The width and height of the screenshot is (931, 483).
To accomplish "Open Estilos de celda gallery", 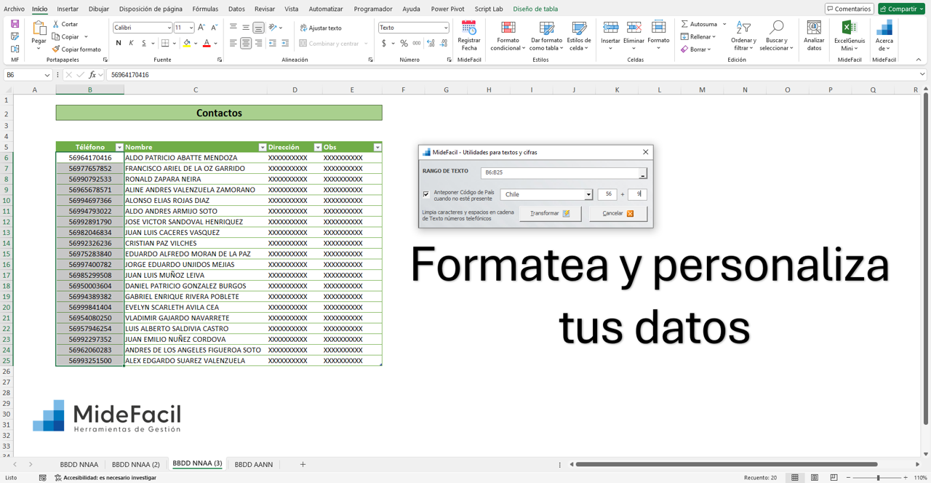I will pos(579,36).
